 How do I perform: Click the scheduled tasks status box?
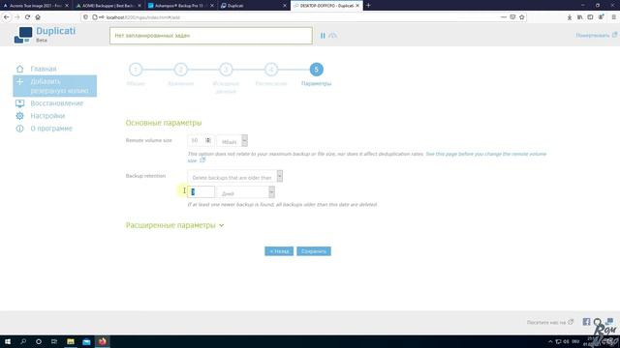coord(211,36)
